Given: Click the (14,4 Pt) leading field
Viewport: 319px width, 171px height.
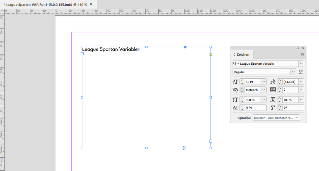Looking at the screenshot, I should pos(290,82).
